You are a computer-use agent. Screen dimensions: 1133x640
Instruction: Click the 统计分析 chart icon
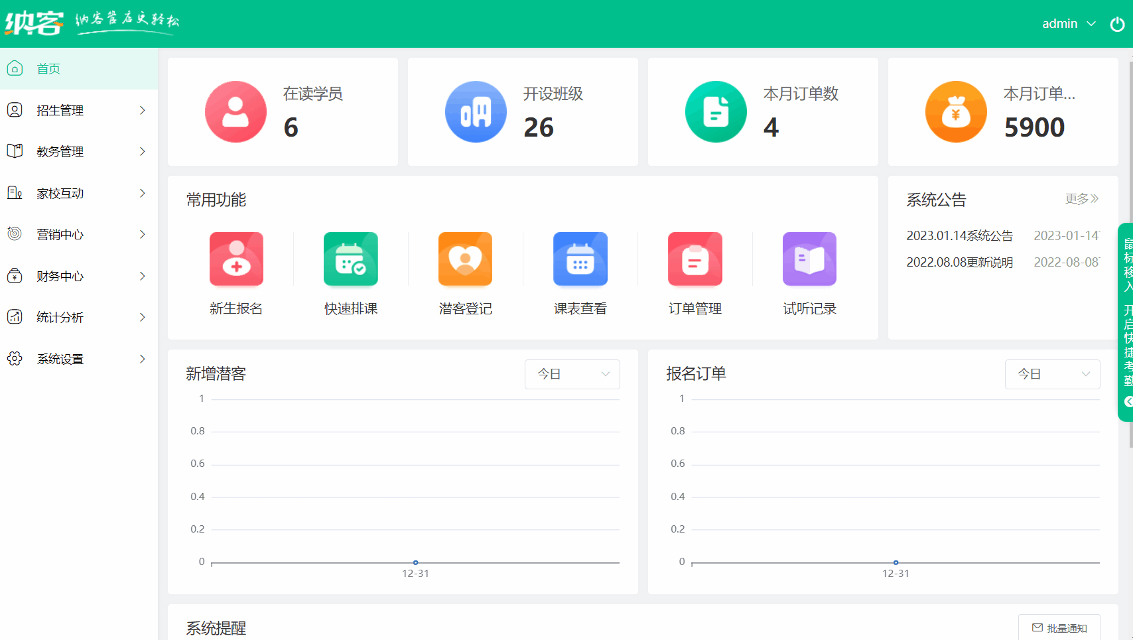(15, 317)
